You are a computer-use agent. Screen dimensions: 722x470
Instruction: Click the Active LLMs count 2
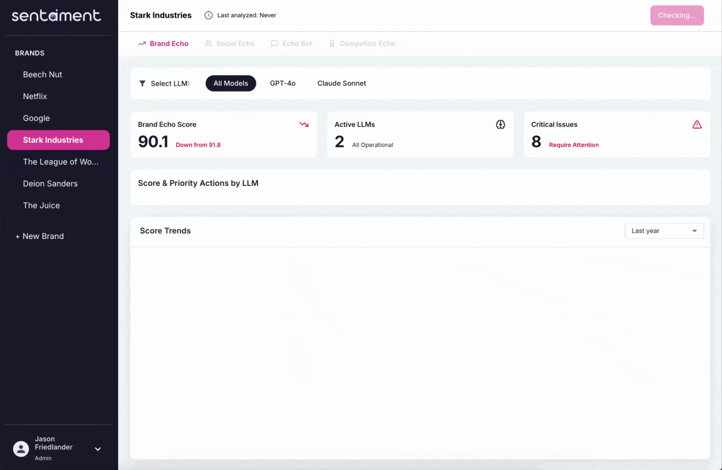[x=339, y=141]
